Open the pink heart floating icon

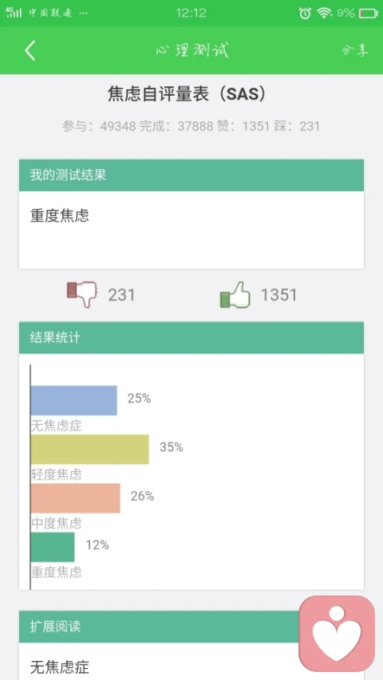pos(337,633)
